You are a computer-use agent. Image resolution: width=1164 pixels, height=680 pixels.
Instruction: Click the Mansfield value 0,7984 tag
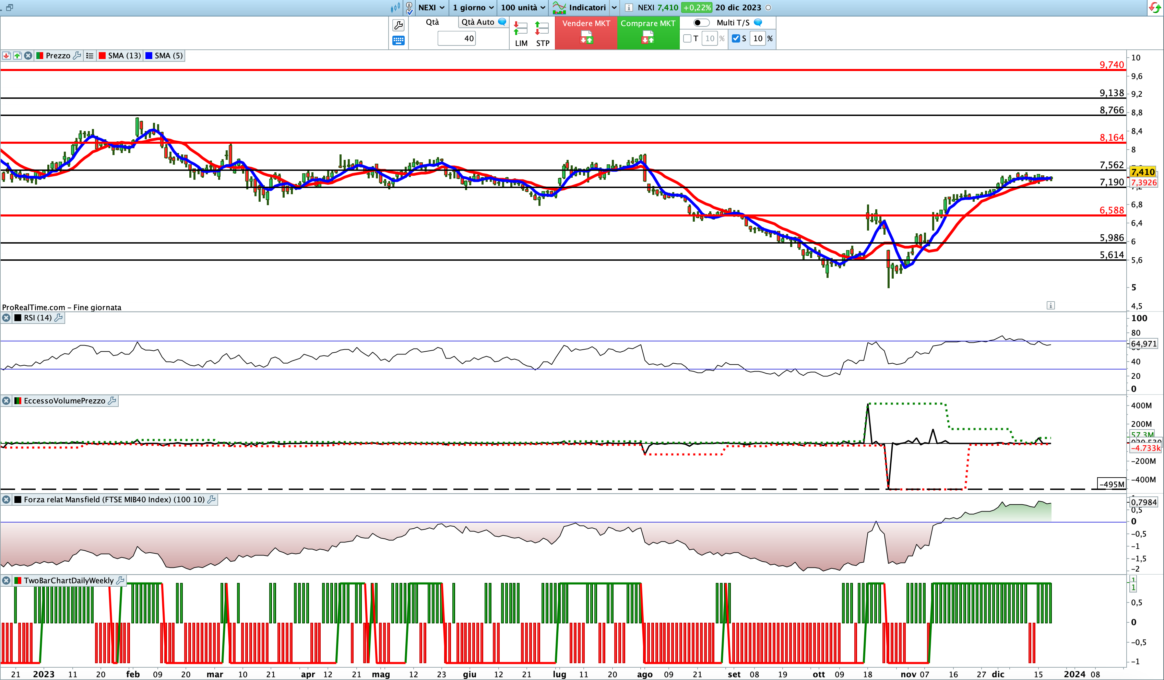click(1144, 502)
